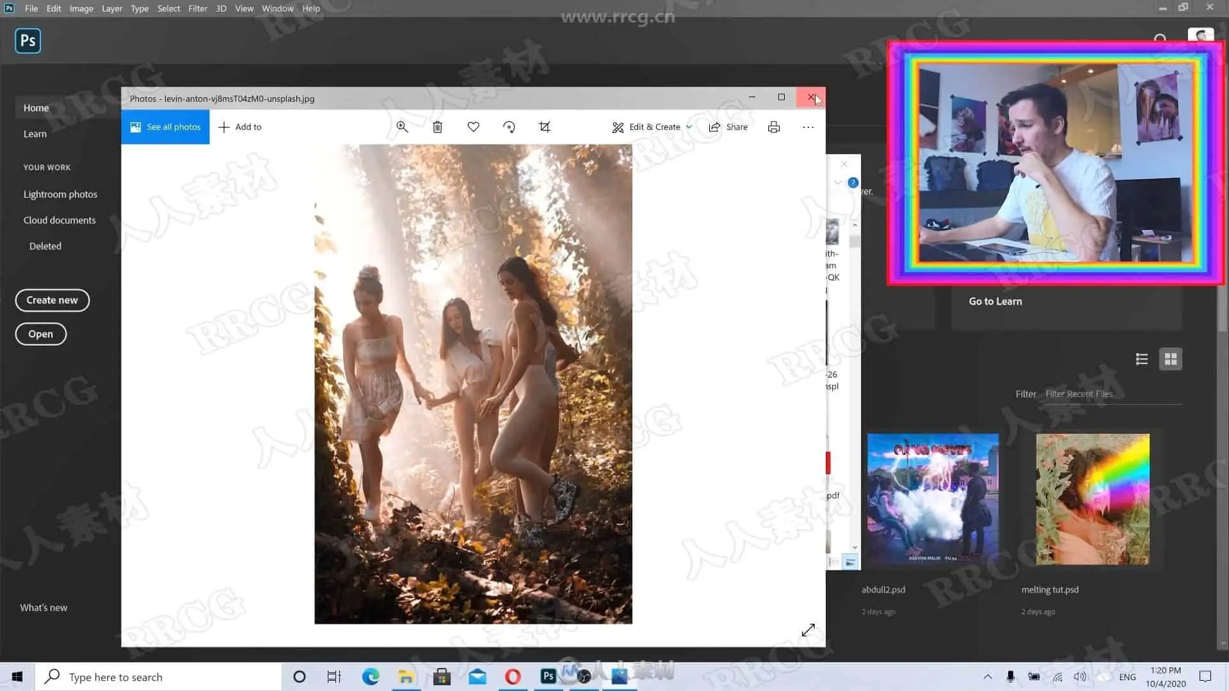Rotate the photo using the rotate icon
The image size is (1229, 691).
[509, 127]
